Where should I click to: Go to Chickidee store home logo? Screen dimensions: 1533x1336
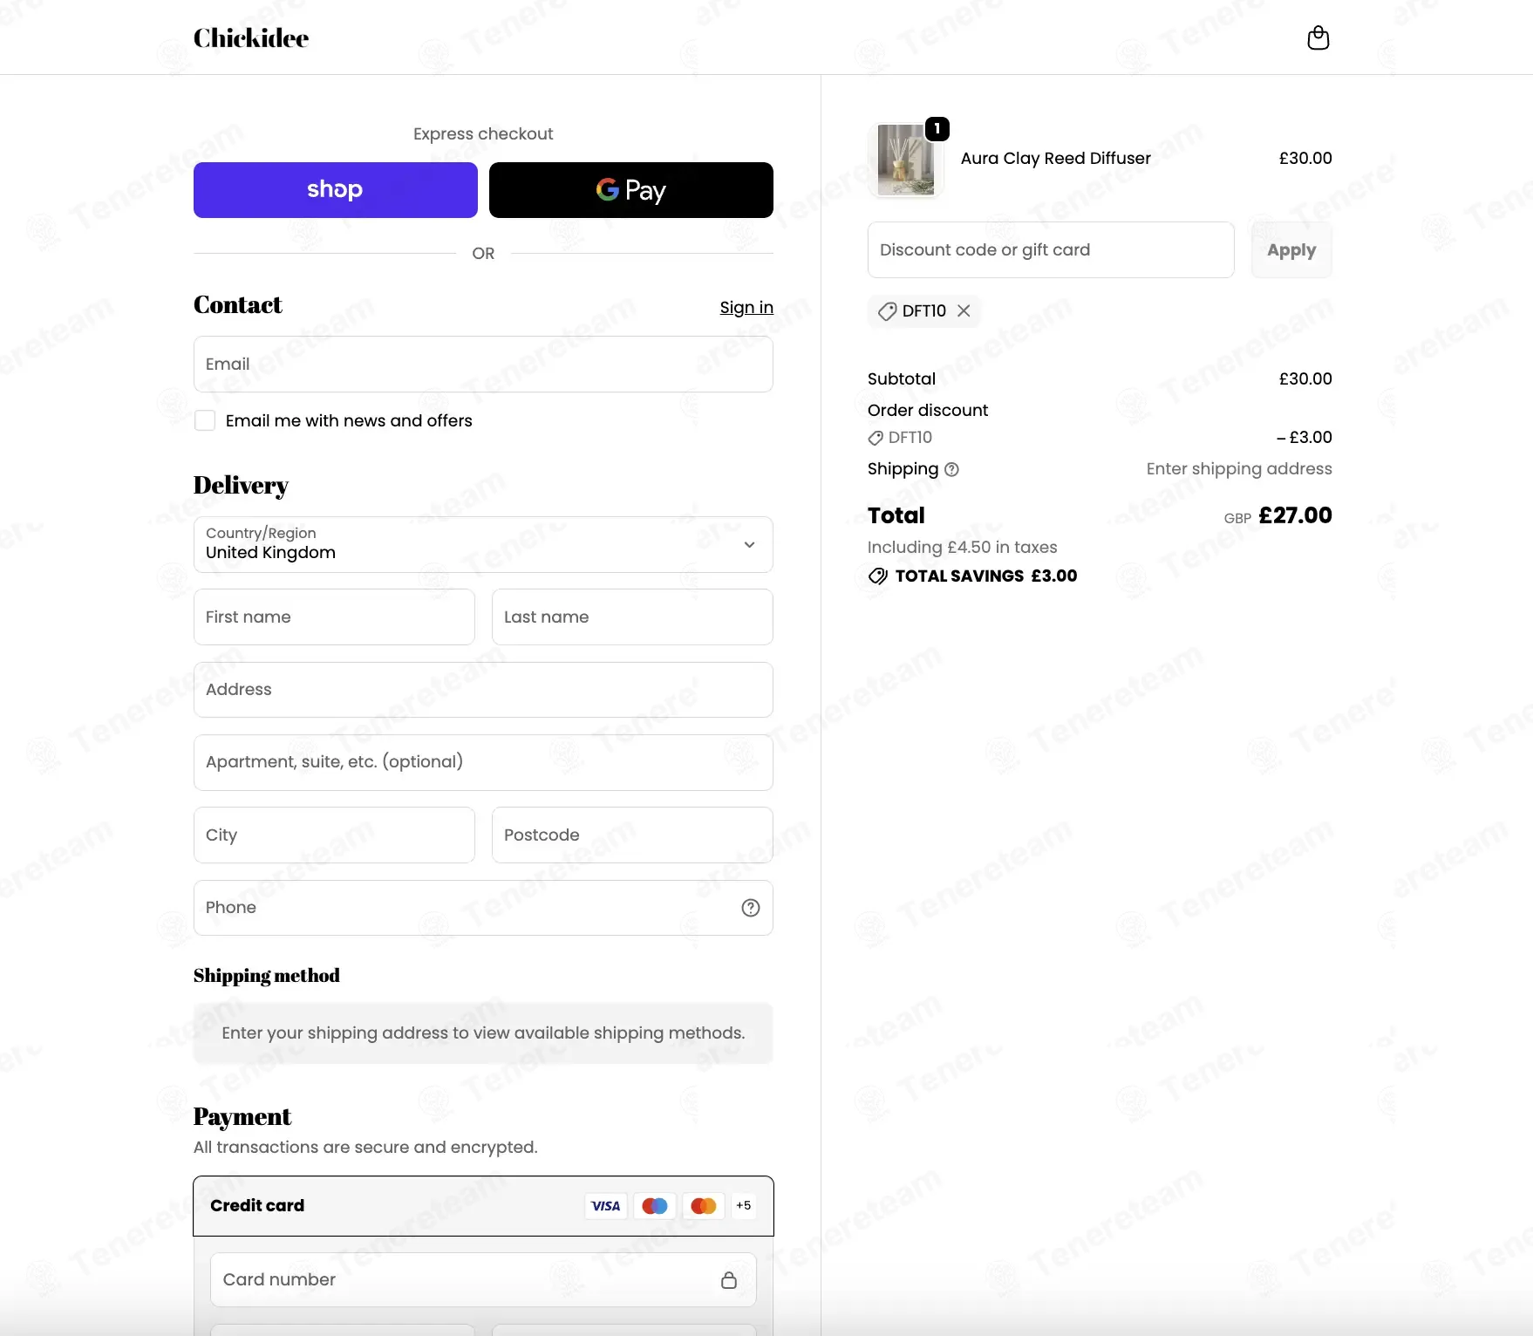pos(251,37)
